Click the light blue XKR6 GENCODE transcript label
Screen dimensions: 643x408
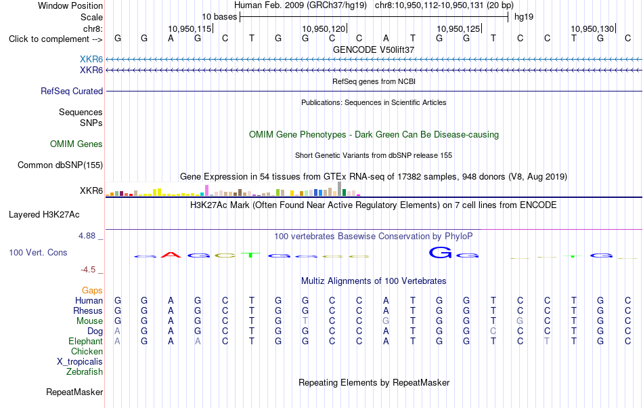click(x=91, y=59)
